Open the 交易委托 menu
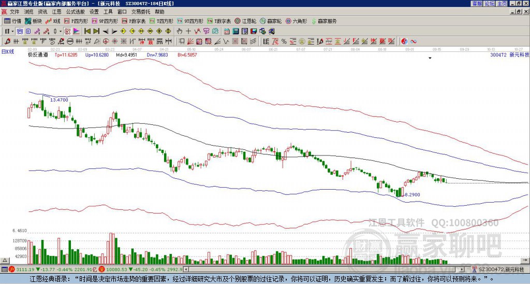This screenshot has height=284, width=530. (141, 12)
